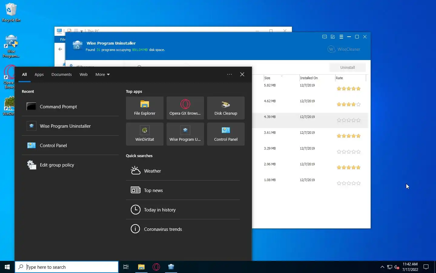
Task: Open the Windows Start menu
Action: coord(7,267)
